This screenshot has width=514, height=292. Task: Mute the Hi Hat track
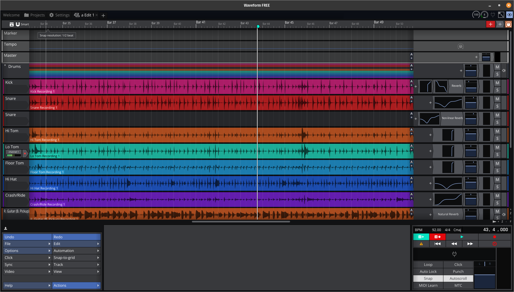(x=497, y=180)
